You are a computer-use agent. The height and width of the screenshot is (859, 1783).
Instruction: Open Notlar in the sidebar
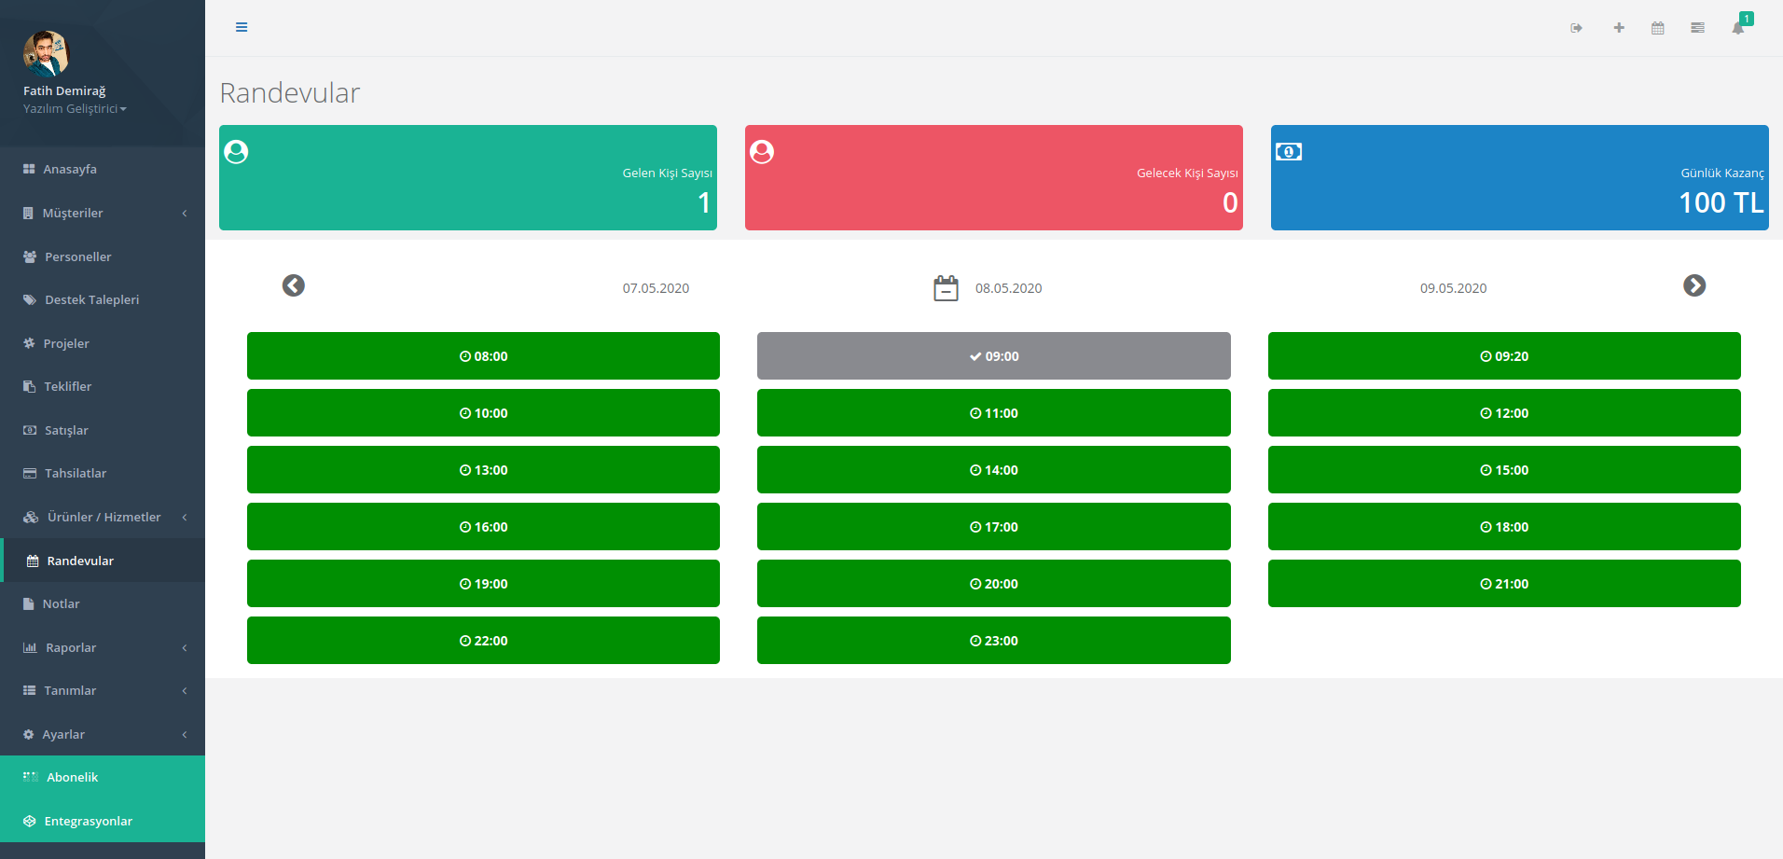[x=103, y=603]
